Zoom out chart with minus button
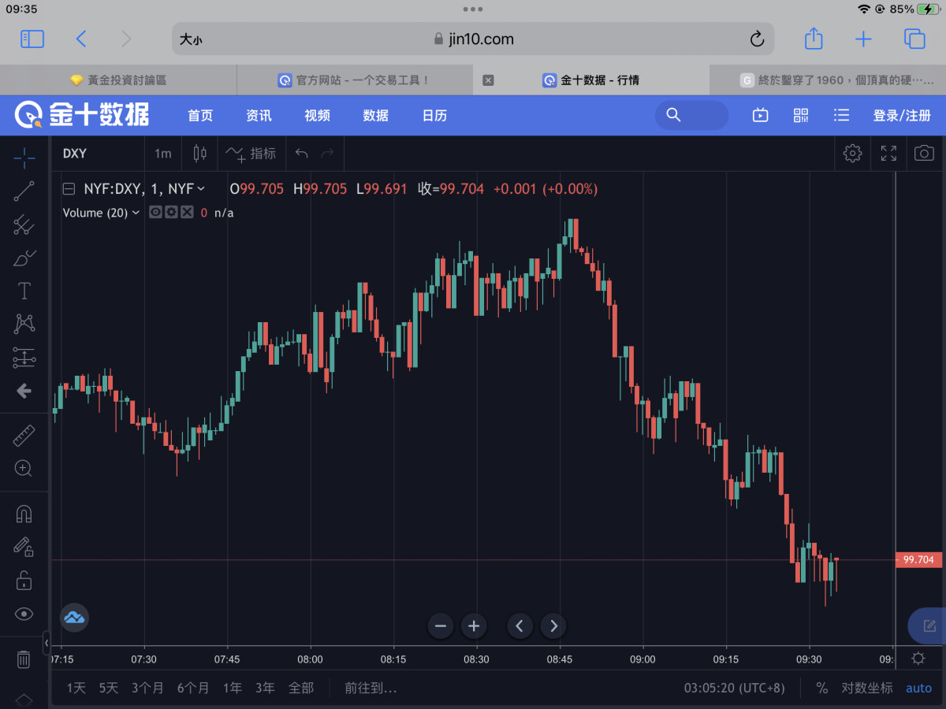Screen dimensions: 946x709 (441, 626)
